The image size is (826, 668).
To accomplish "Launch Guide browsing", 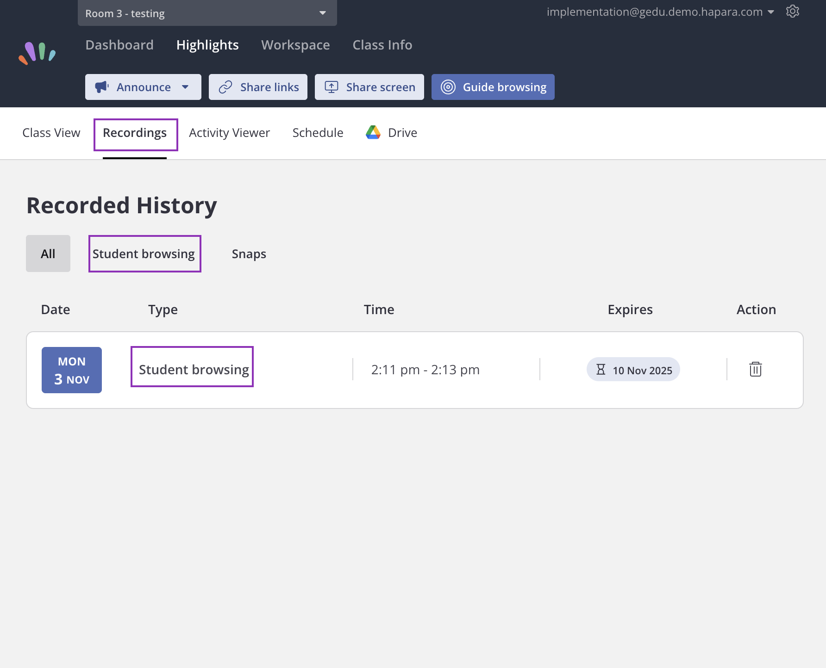I will point(493,87).
